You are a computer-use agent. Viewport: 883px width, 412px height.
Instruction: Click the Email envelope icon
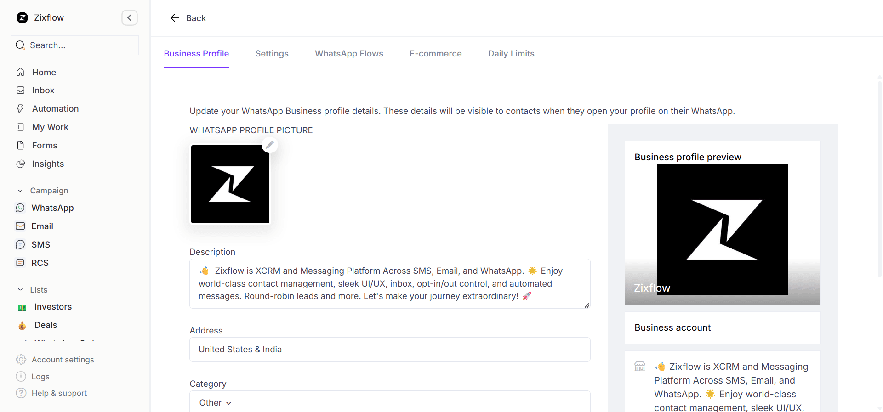coord(20,226)
